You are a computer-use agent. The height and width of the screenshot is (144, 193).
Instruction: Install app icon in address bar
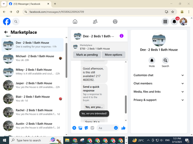pyautogui.click(x=166, y=12)
